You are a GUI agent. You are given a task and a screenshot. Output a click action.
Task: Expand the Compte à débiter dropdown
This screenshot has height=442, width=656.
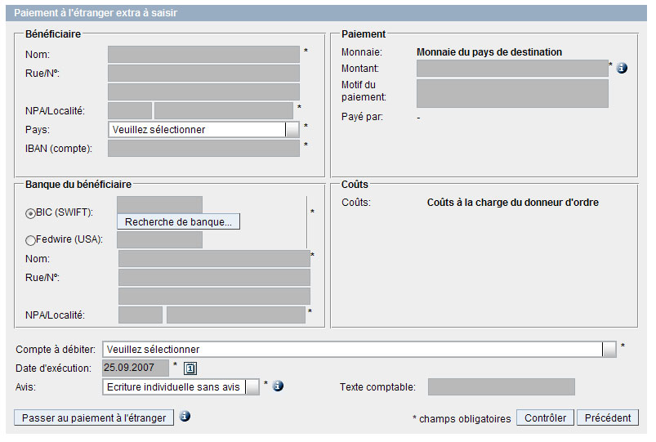coord(609,350)
